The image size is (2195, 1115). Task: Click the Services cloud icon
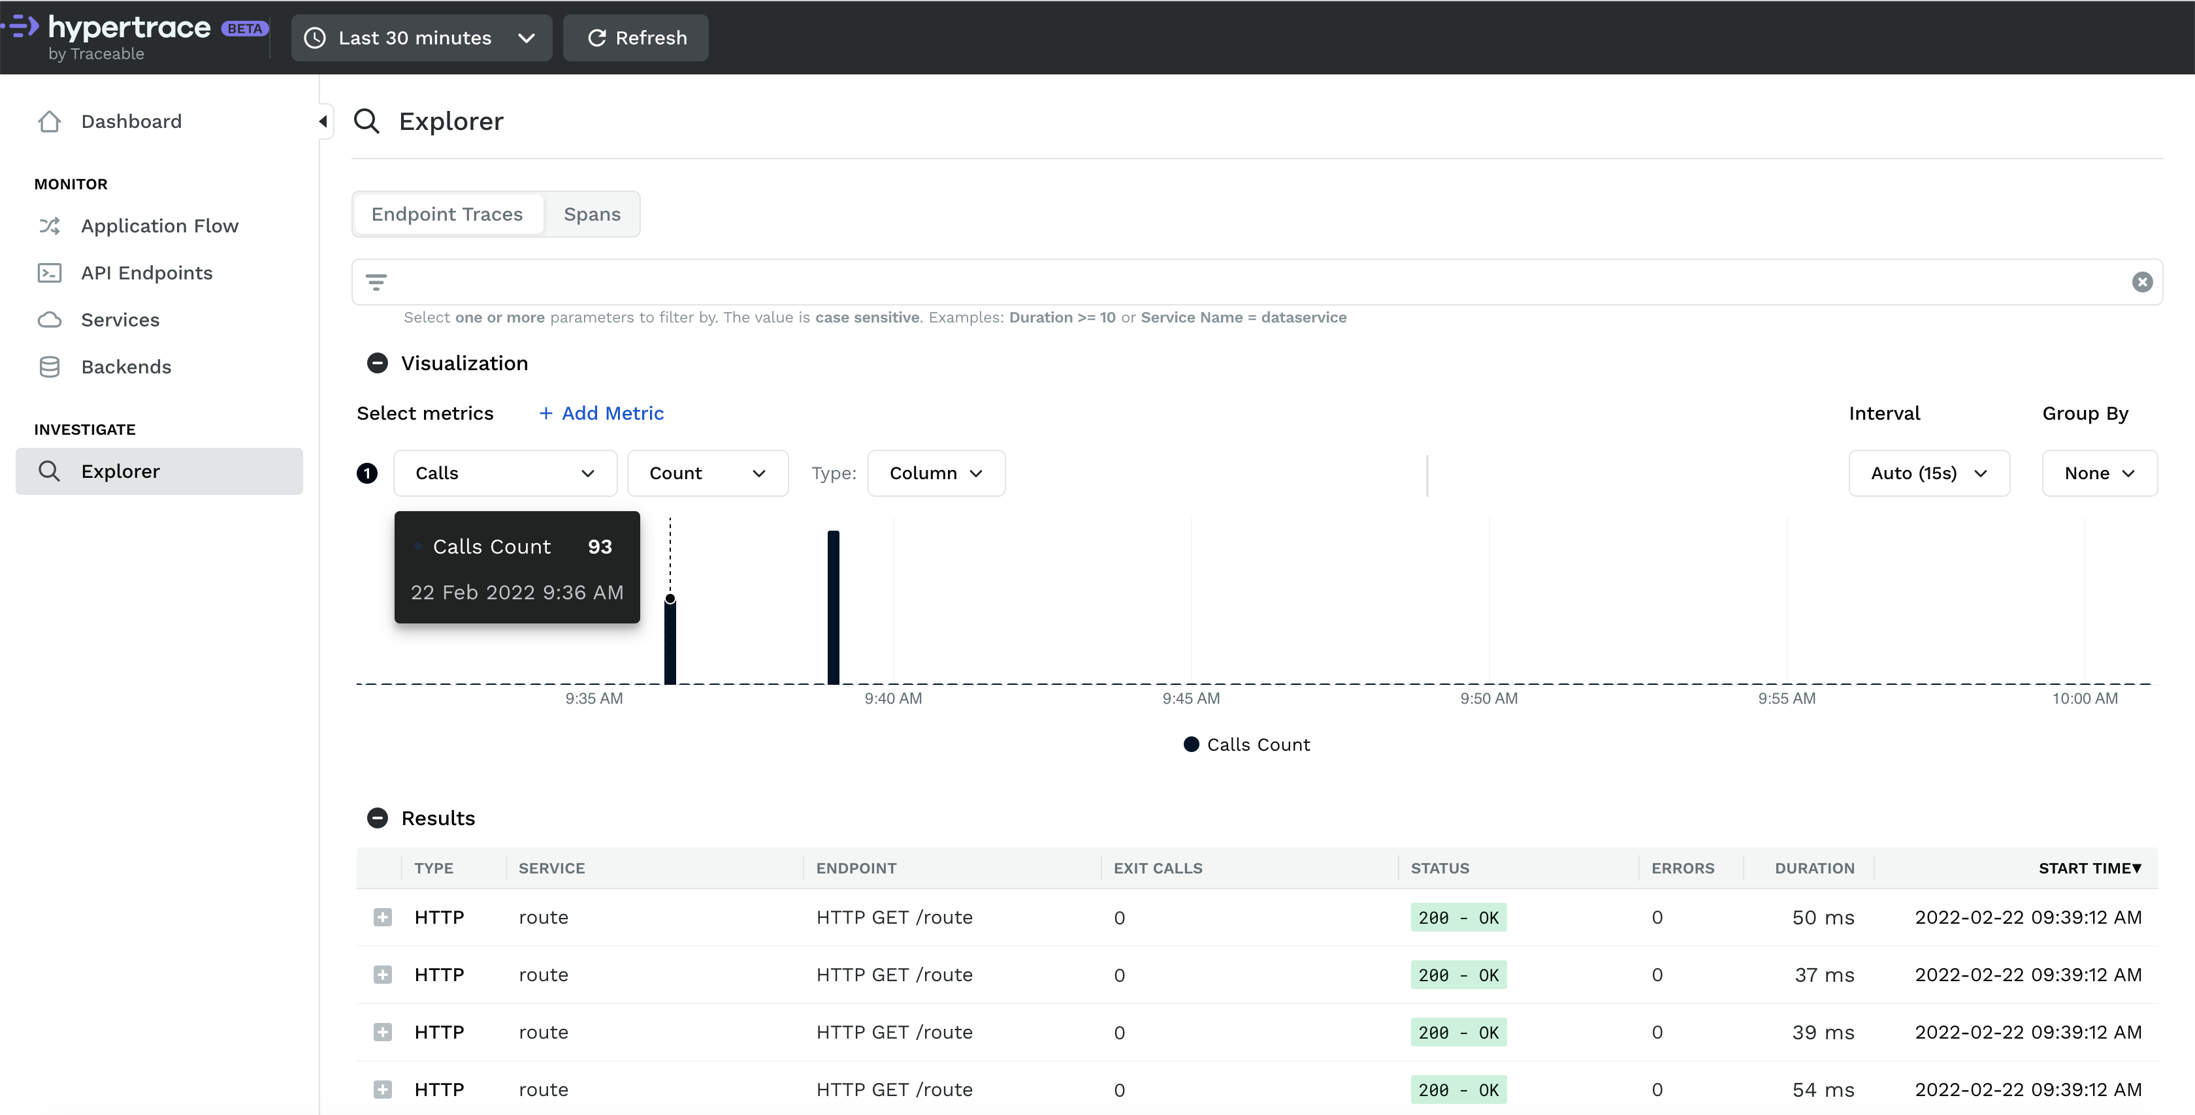(50, 319)
